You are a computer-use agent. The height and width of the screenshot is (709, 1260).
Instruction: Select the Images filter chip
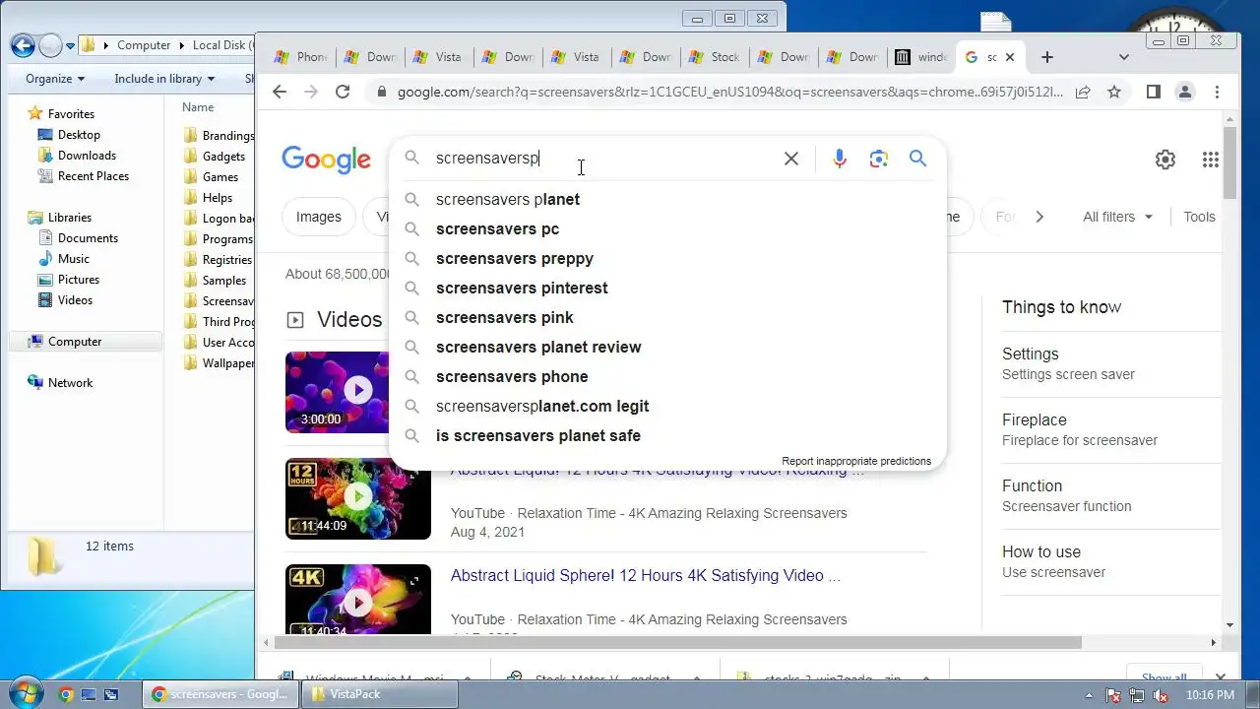tap(319, 217)
